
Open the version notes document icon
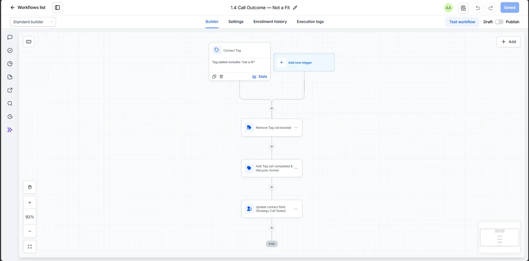(463, 8)
